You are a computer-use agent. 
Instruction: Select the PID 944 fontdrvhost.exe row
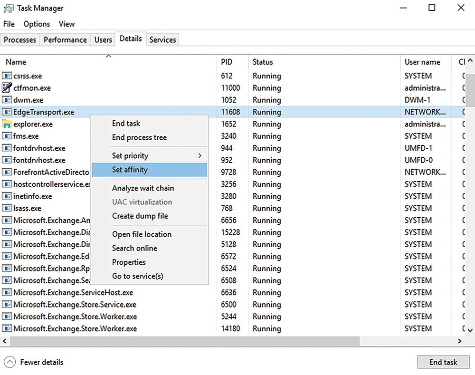233,148
